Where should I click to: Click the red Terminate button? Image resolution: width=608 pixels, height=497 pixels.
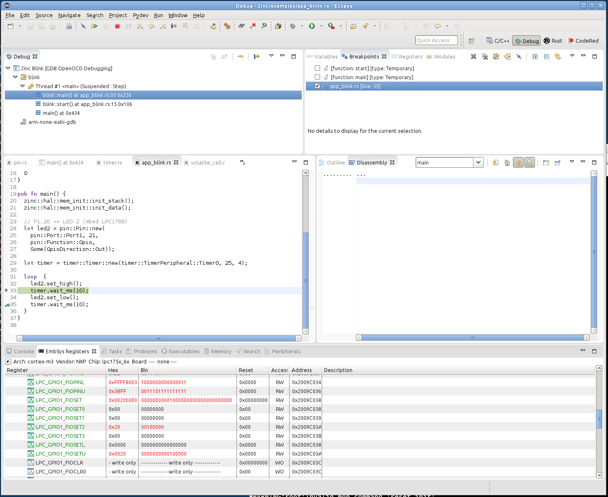click(x=117, y=26)
